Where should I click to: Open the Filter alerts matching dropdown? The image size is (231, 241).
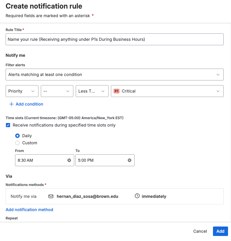[114, 75]
